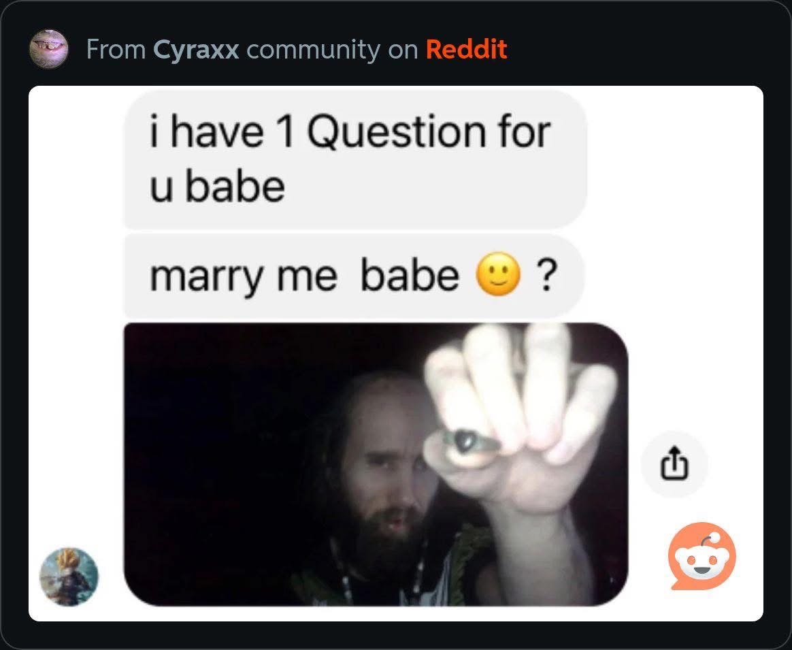The height and width of the screenshot is (650, 792).
Task: Open the message sender's round avatar
Action: [x=69, y=576]
